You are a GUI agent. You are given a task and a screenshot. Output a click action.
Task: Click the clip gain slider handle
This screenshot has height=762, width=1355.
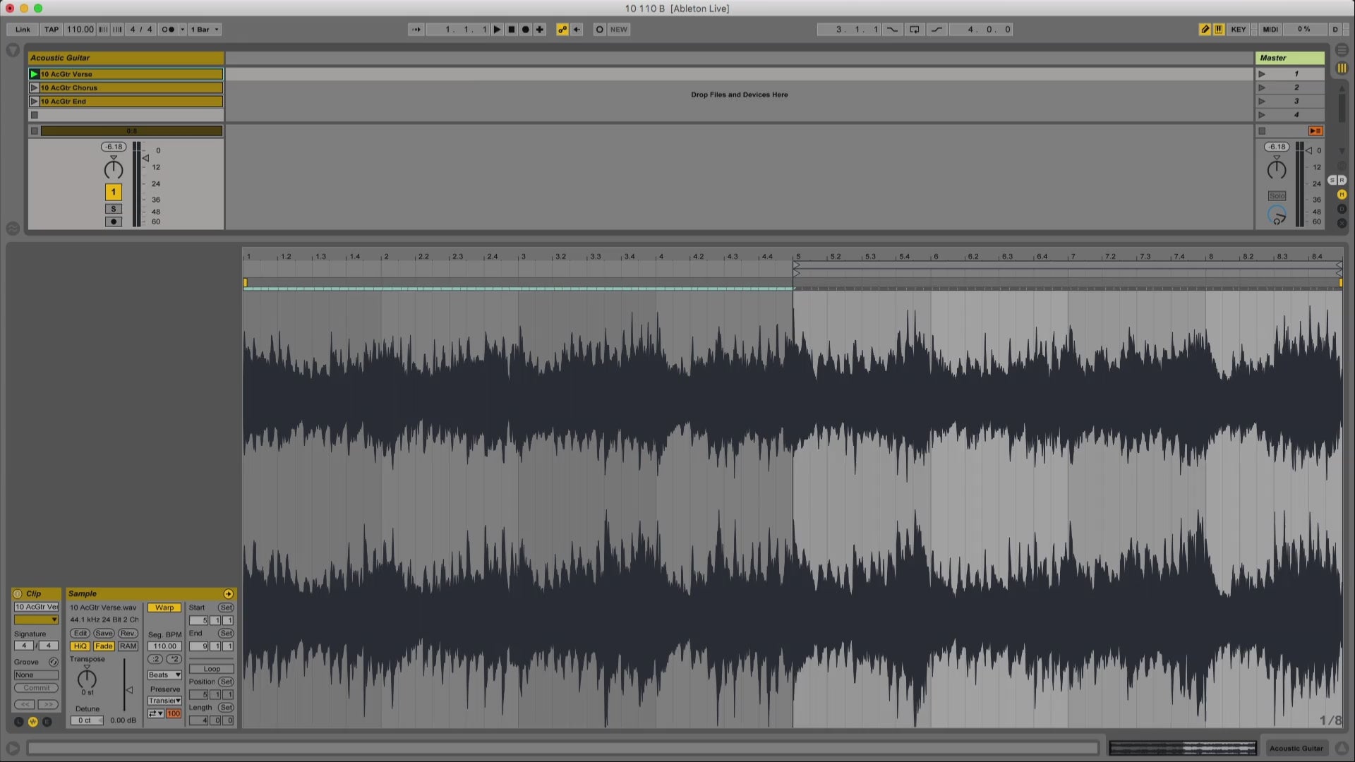[129, 690]
